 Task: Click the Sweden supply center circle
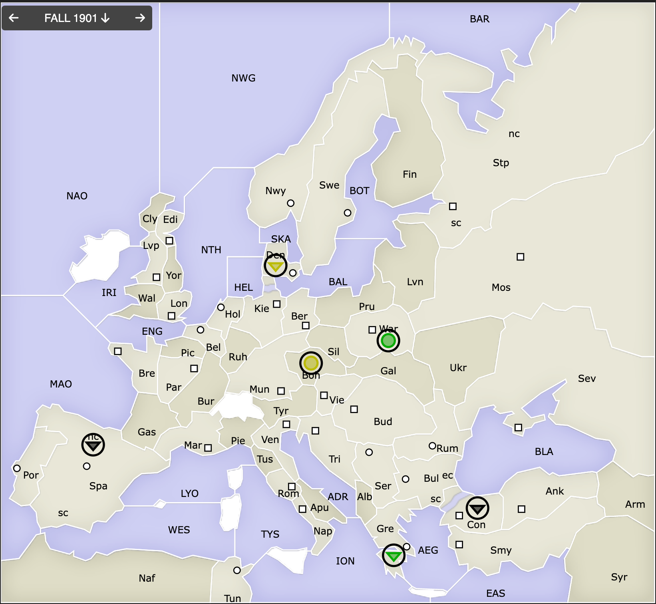348,213
